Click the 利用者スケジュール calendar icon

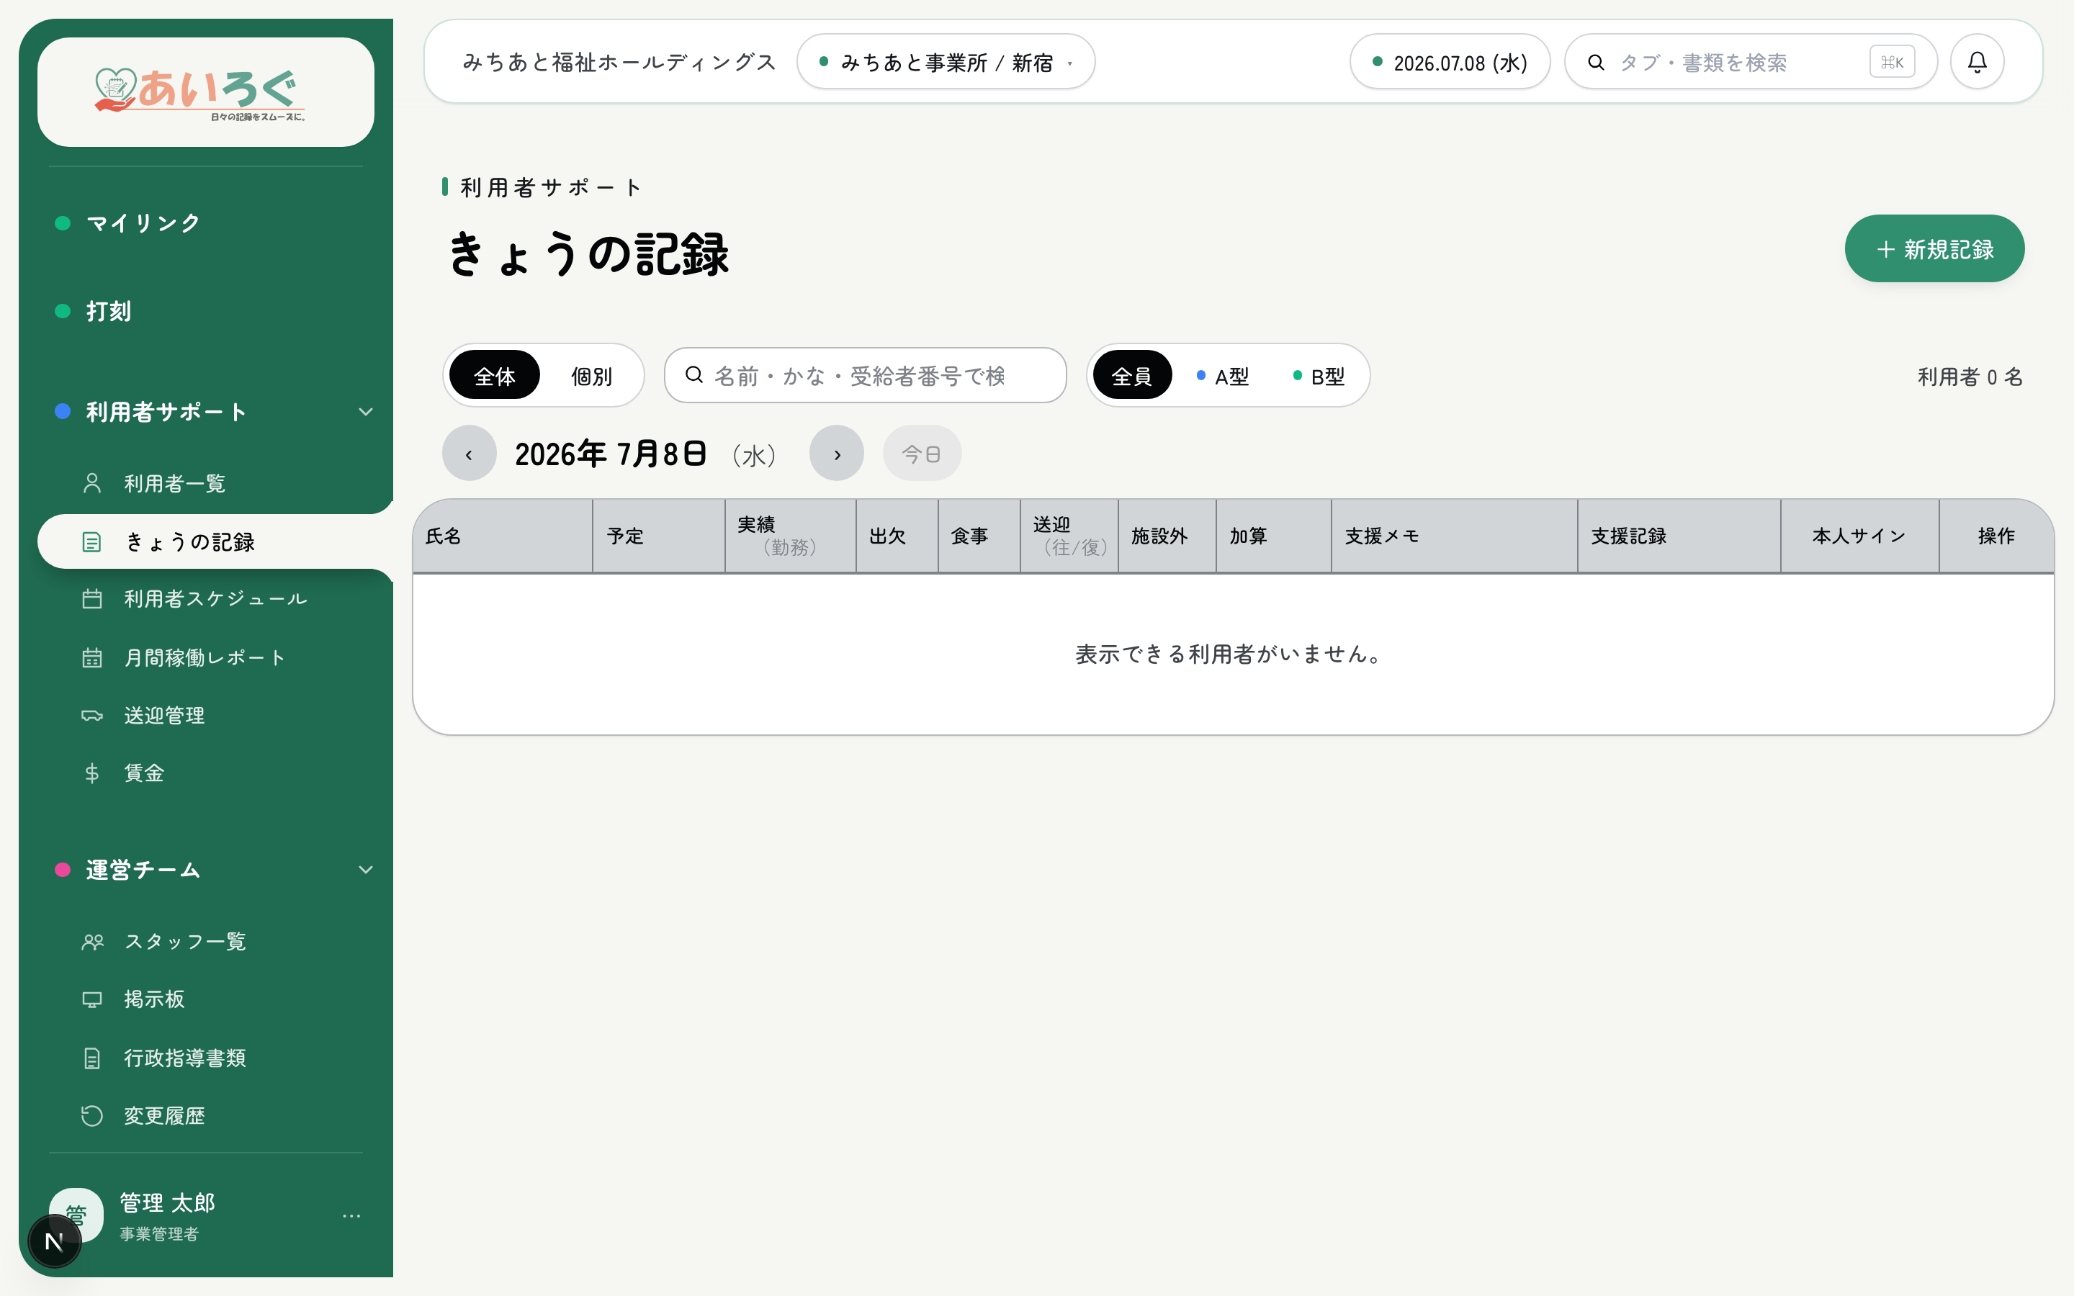[x=91, y=598]
